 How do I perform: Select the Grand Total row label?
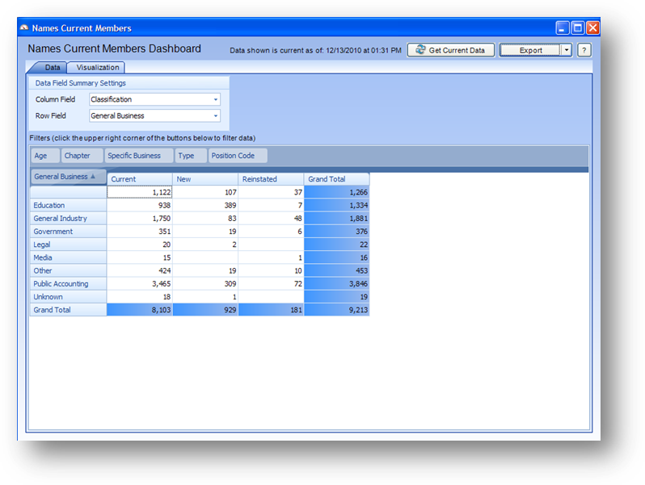coord(68,310)
